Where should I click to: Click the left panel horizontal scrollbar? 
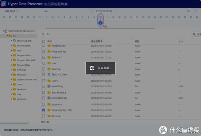pyautogui.click(x=14, y=123)
